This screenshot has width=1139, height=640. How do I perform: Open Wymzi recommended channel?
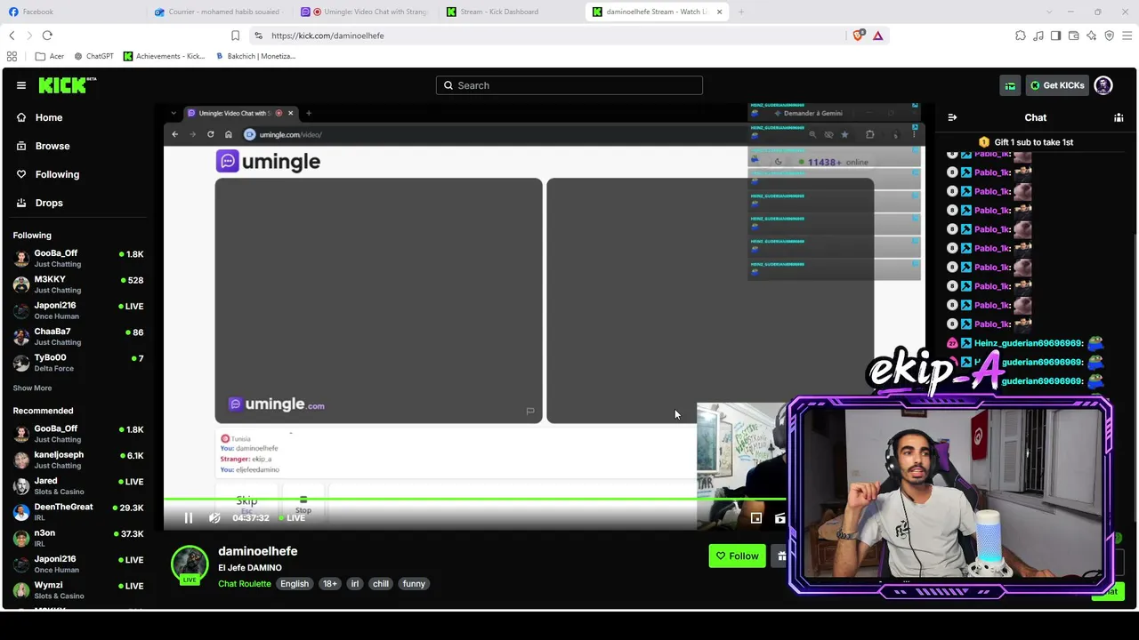(78, 590)
